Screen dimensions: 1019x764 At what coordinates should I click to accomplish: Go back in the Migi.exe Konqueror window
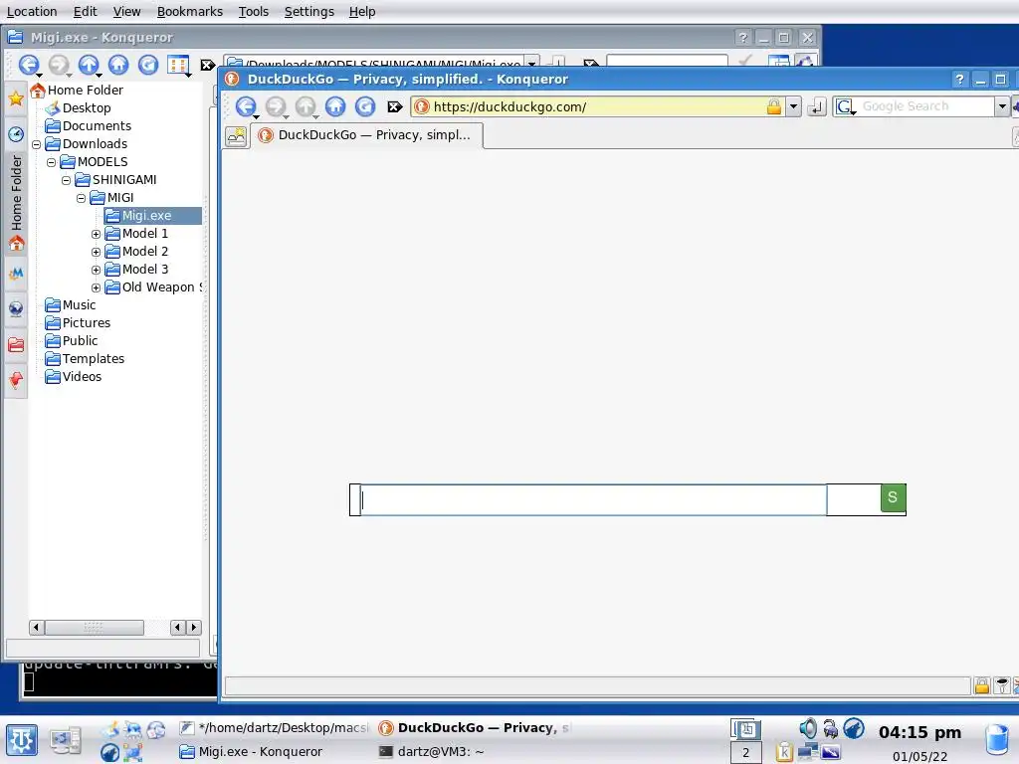29,65
